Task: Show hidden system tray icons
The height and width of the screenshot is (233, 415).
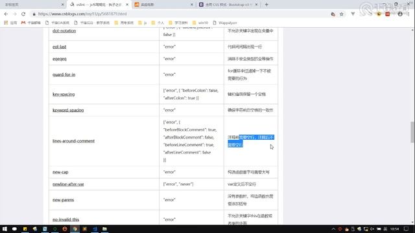Action: [333, 229]
